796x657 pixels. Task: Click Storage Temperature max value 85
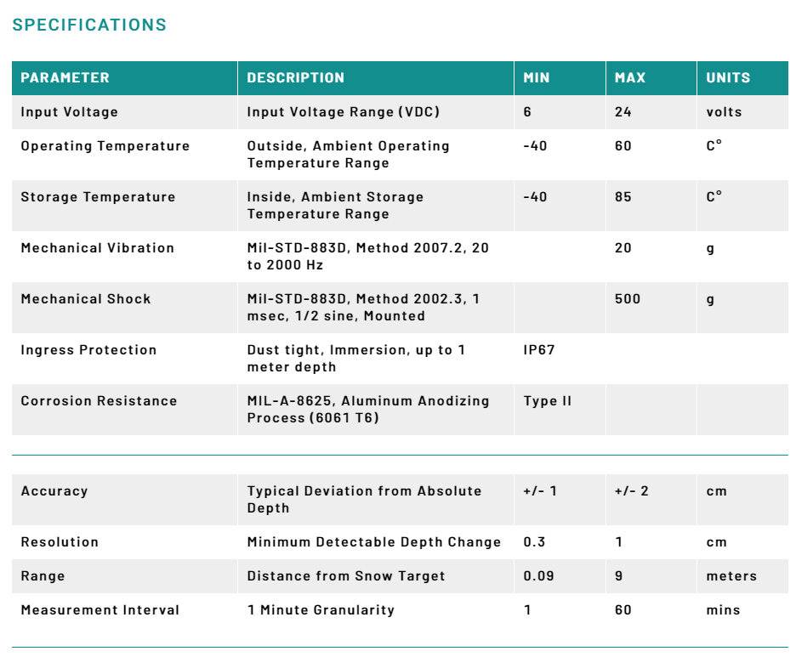pyautogui.click(x=623, y=197)
